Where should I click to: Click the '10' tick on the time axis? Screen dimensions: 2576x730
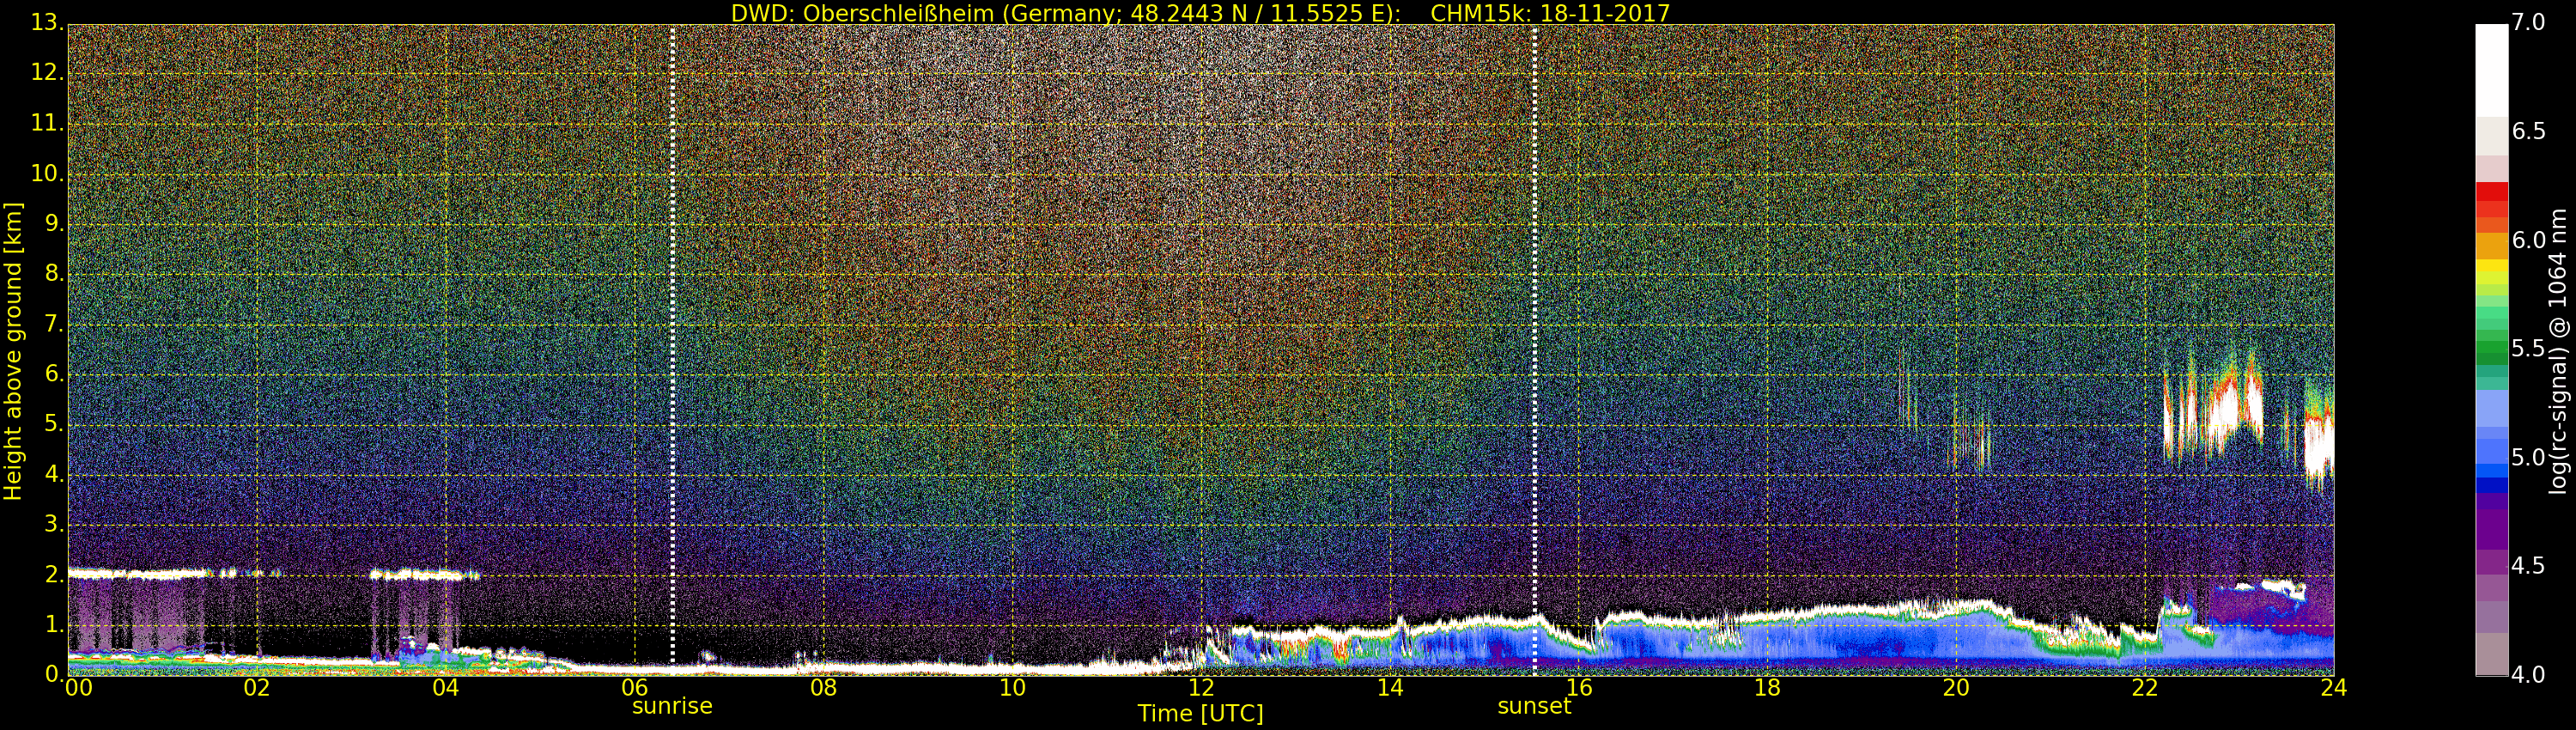point(1012,688)
